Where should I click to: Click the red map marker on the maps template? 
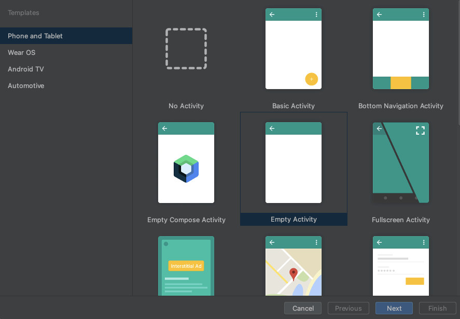[x=294, y=271]
